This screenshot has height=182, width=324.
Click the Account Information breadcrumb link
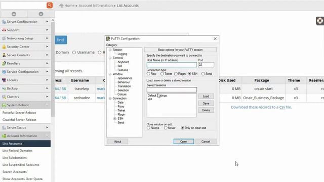96,6
